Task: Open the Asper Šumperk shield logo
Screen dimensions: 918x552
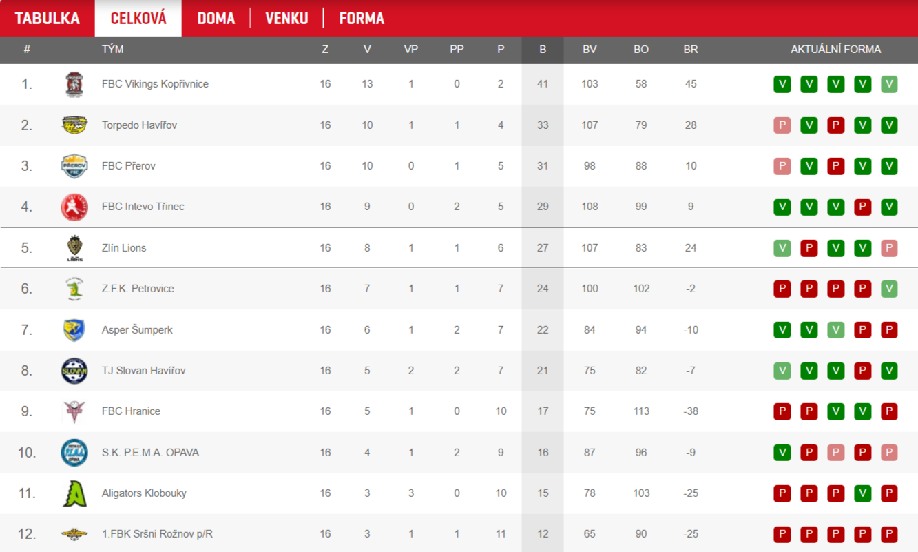Action: pos(74,330)
